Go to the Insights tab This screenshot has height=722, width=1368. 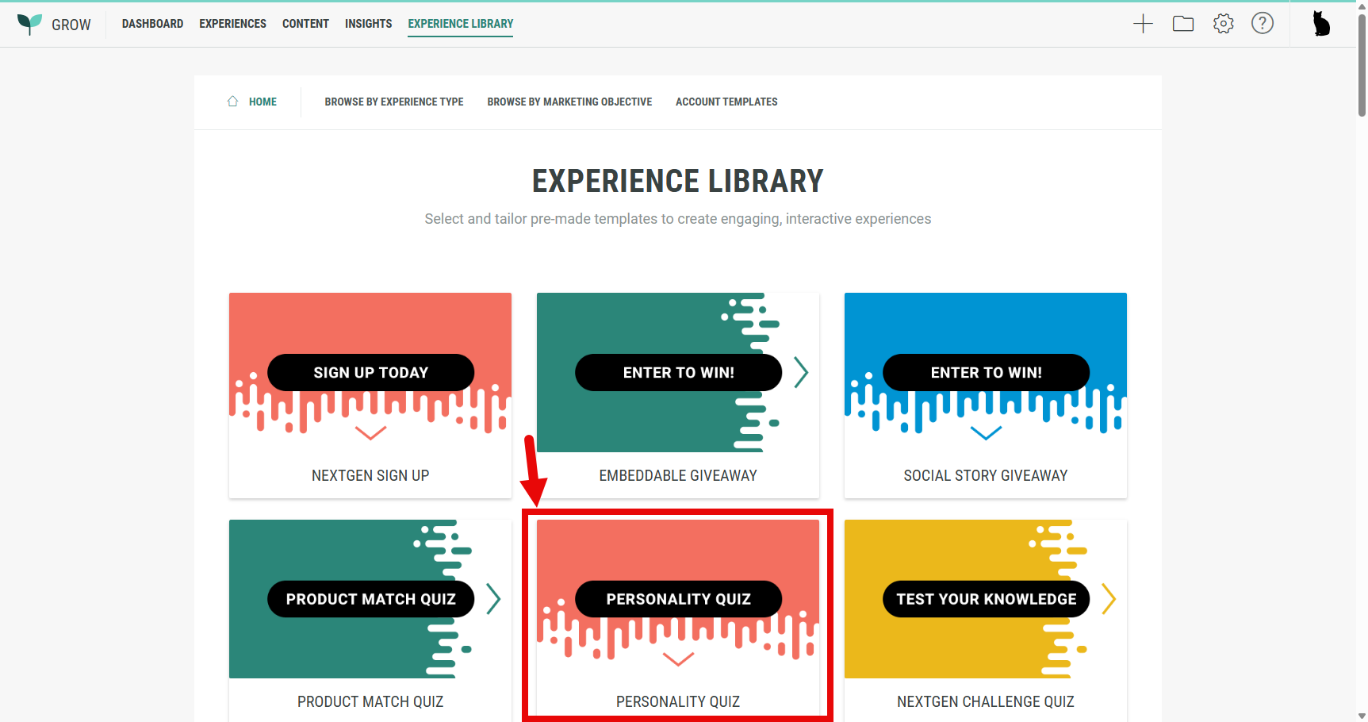pyautogui.click(x=368, y=24)
